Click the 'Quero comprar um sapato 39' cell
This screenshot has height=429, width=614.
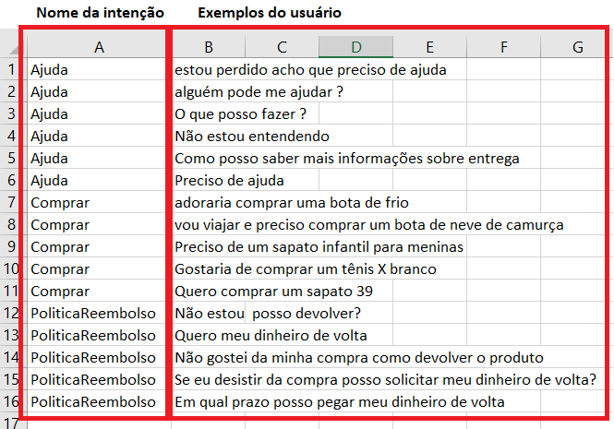pos(273,292)
